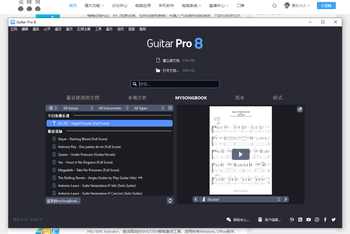This screenshot has height=234, width=350.
Task: Click the score icon beside Slayer - Raining Blood
Action: coord(54,139)
